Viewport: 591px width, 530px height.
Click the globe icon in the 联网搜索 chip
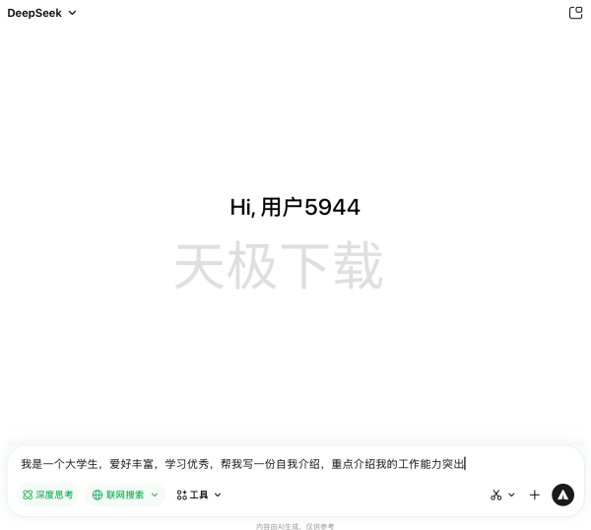click(x=98, y=495)
